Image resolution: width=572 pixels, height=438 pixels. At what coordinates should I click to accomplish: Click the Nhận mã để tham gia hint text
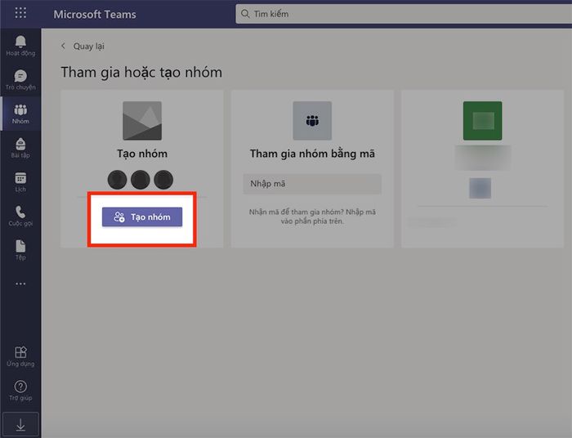pyautogui.click(x=312, y=217)
